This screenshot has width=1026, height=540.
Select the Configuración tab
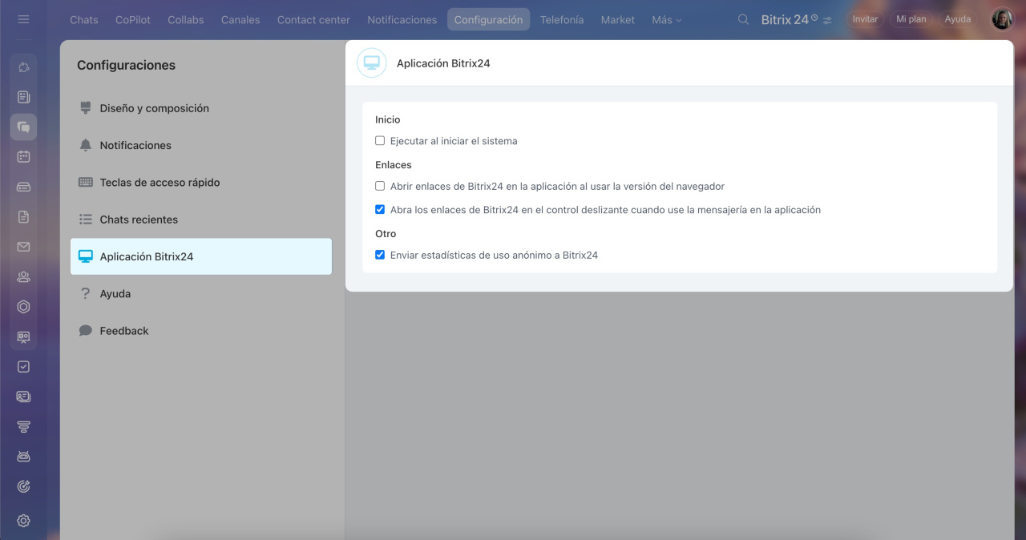click(x=488, y=20)
